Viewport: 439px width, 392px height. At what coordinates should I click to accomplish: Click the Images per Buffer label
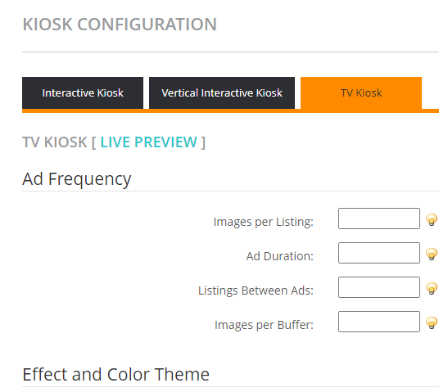tap(264, 325)
